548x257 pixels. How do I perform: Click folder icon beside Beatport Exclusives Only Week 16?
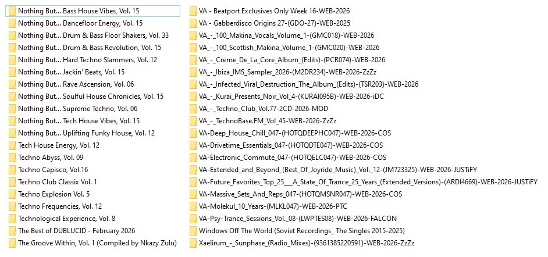[x=193, y=11]
